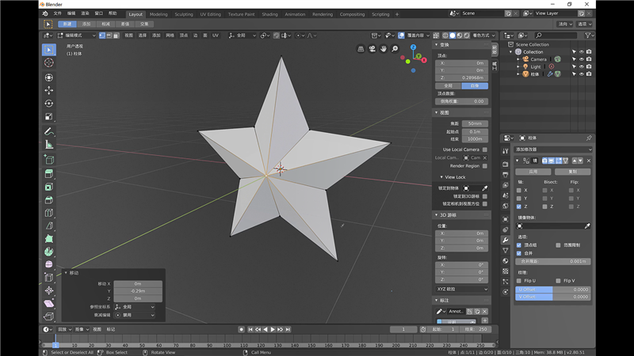
Task: Collapse the Collection tree item
Action: coord(510,52)
